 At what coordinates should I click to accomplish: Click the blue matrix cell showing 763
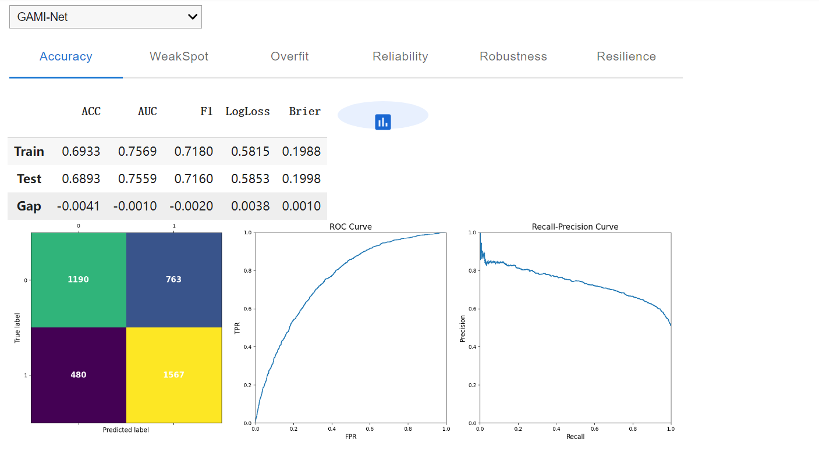click(173, 280)
